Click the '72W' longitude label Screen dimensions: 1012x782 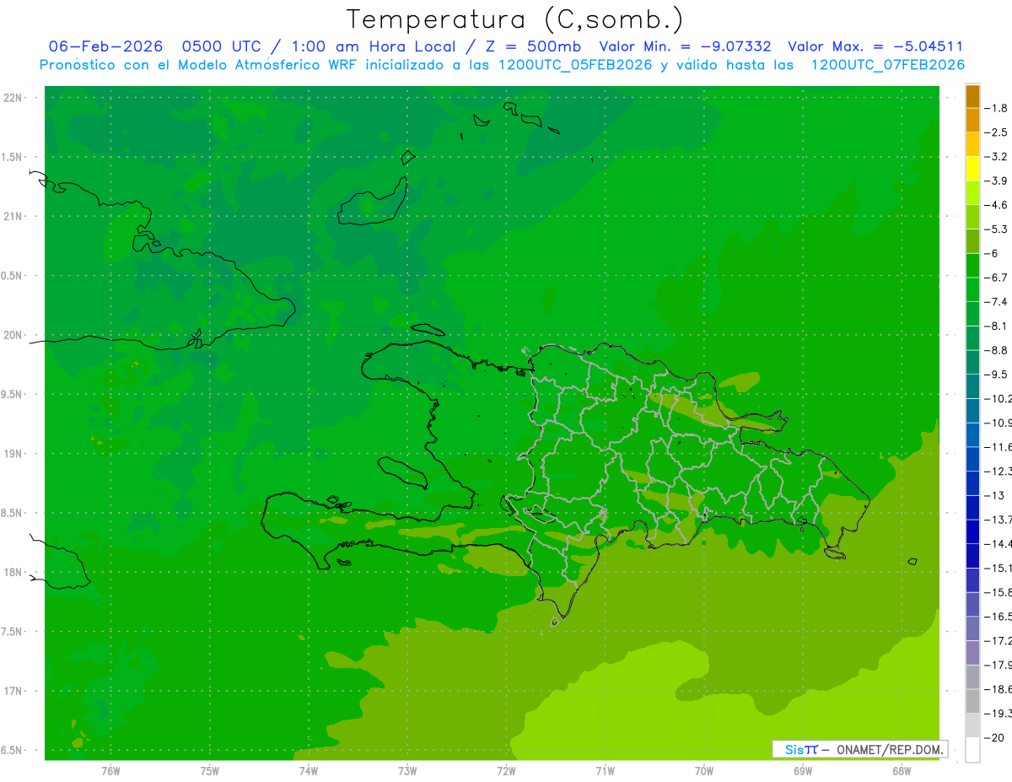[x=506, y=771]
